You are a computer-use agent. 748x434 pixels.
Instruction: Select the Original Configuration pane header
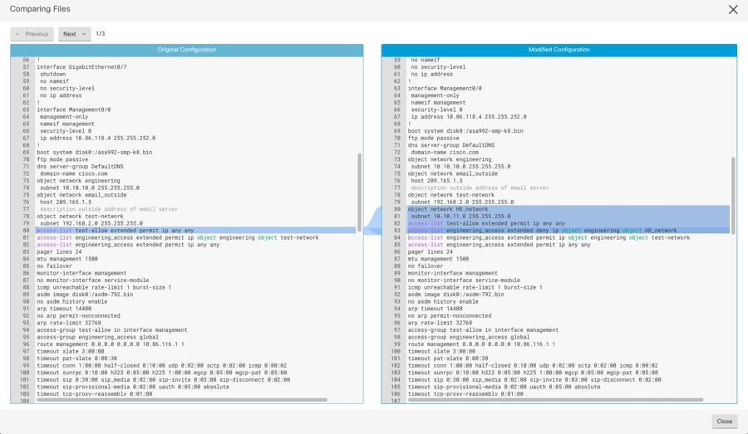[x=186, y=50]
